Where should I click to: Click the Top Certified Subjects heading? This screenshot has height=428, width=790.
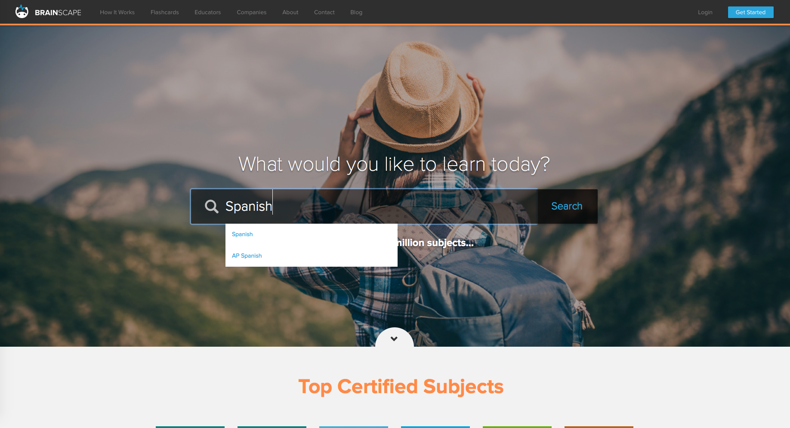coord(401,387)
